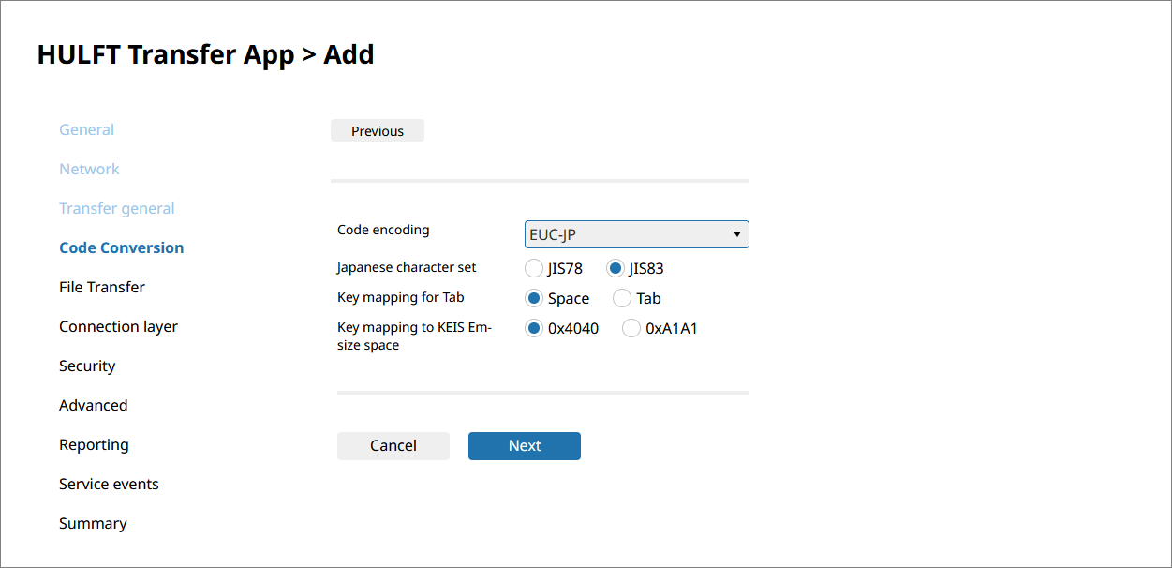Choose Tab for Tab key mapping
Screen dimensions: 1172x568
tap(622, 299)
